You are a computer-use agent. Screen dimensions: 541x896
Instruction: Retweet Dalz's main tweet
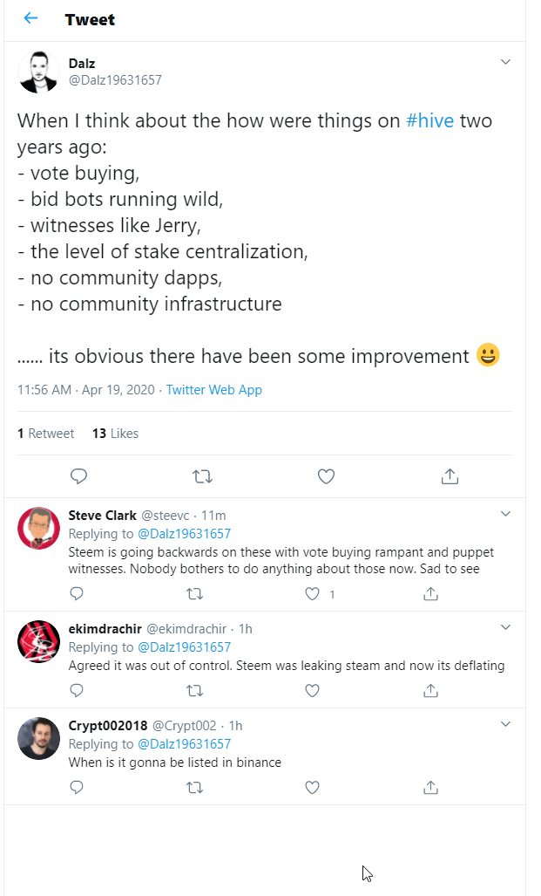202,475
